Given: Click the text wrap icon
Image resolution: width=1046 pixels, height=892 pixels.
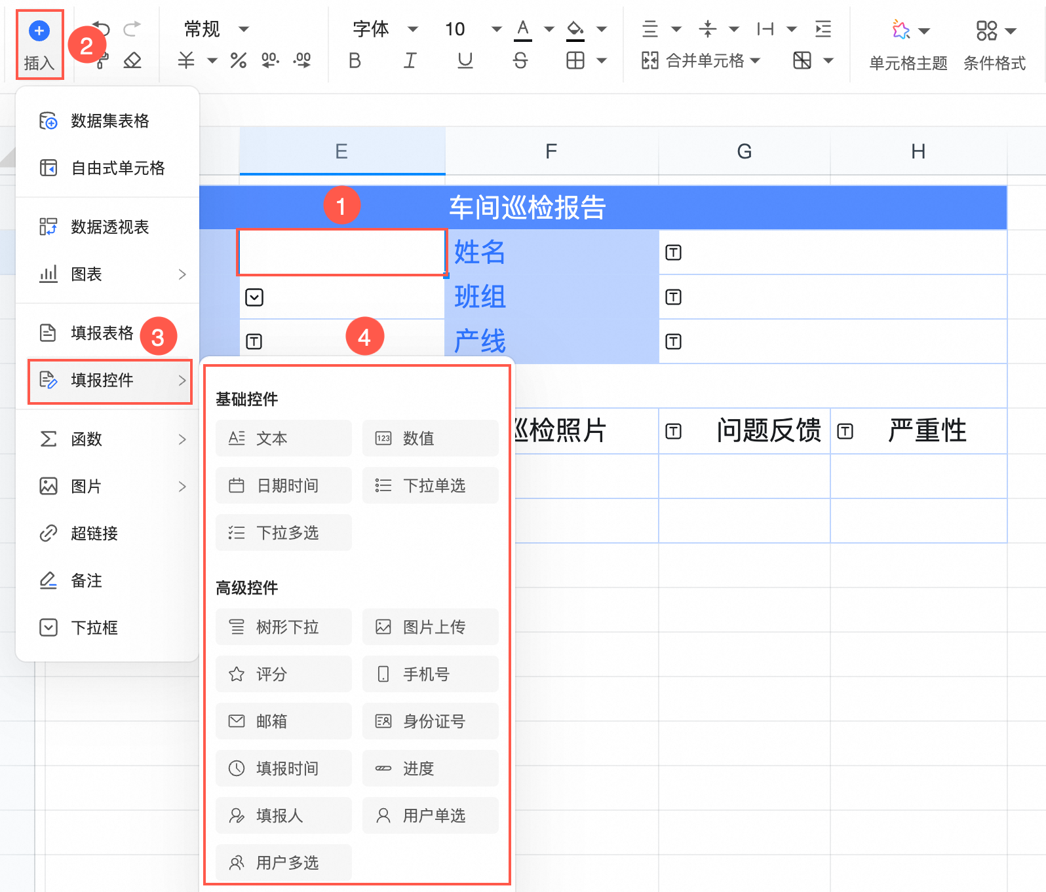Looking at the screenshot, I should click(765, 29).
